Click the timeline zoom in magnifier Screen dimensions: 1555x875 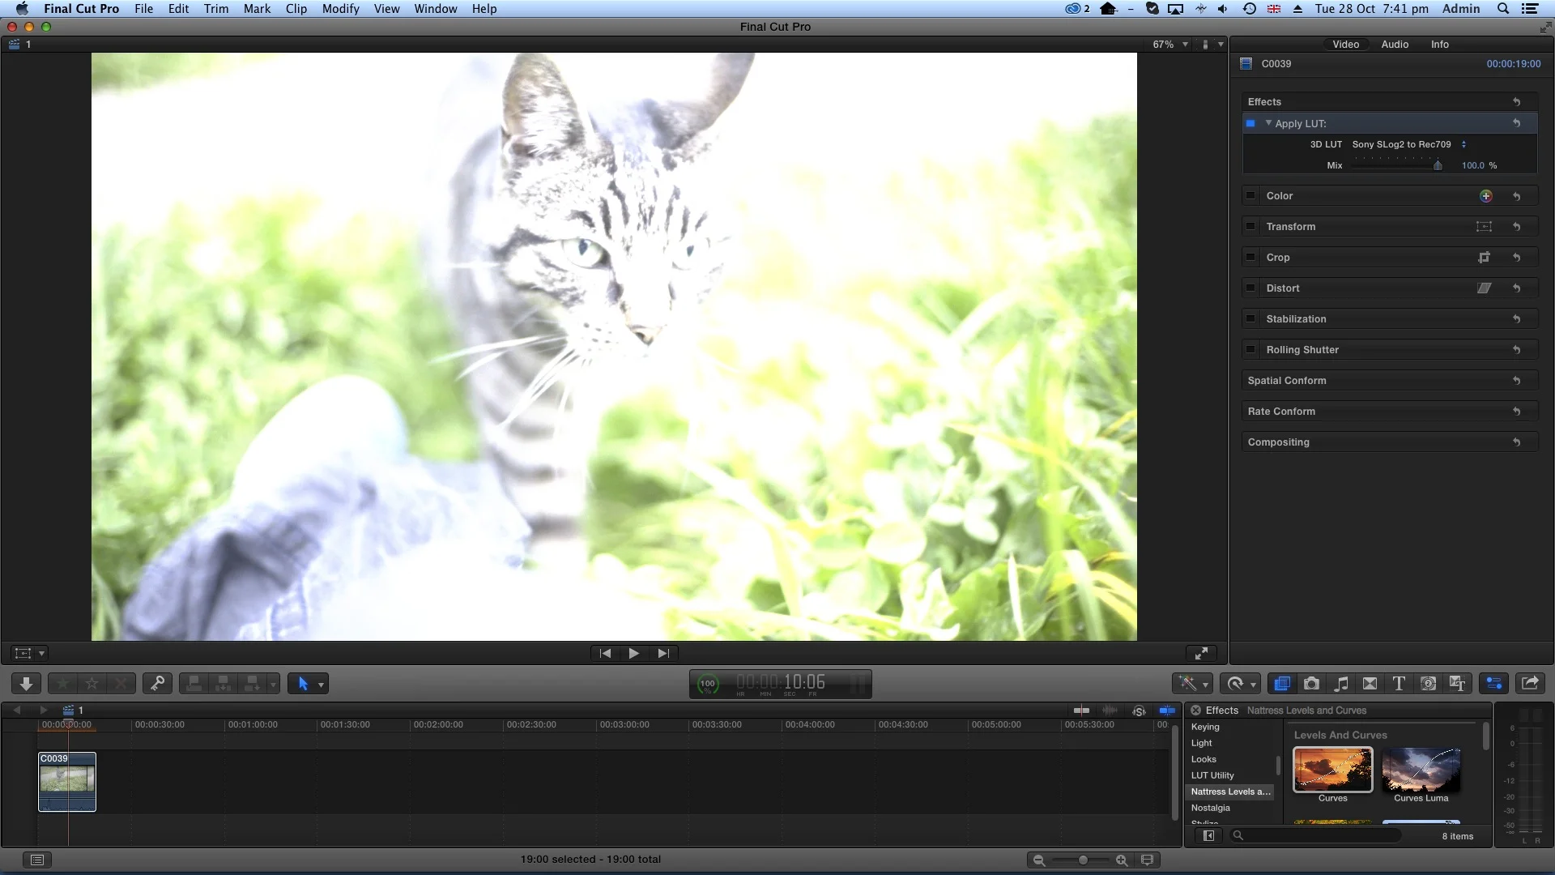pos(1122,860)
